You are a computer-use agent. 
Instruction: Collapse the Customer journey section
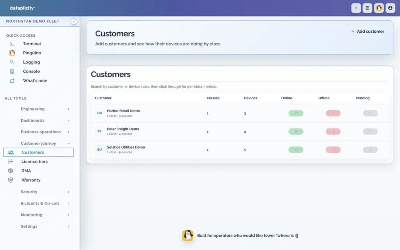[45, 143]
